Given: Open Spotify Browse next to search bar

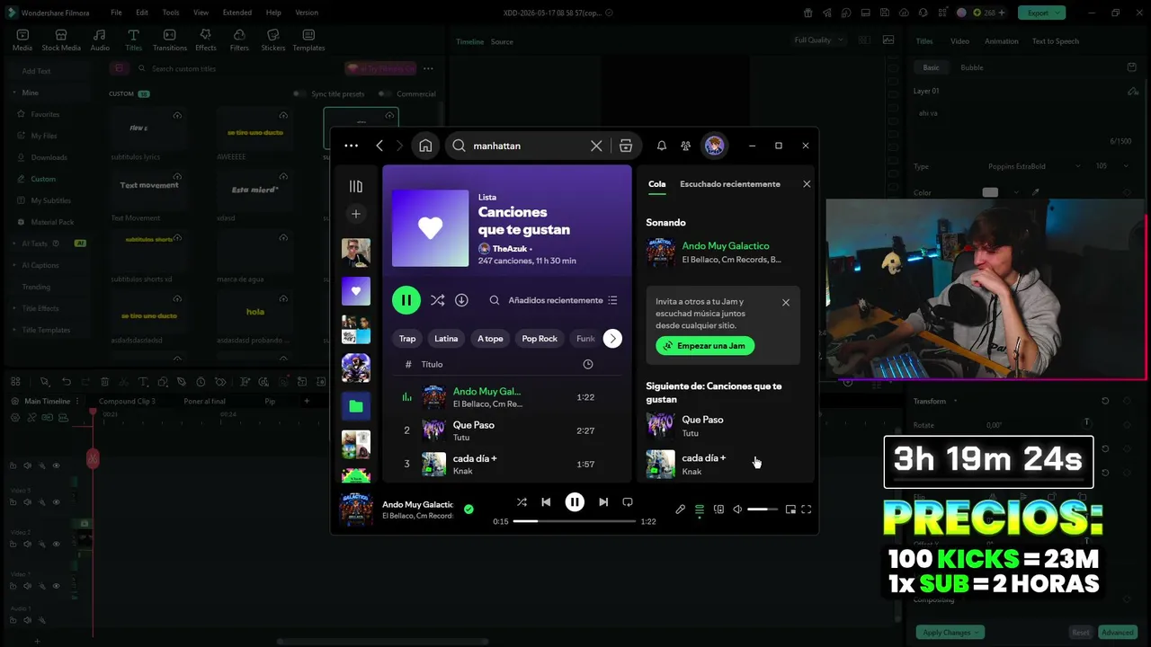Looking at the screenshot, I should tap(626, 146).
